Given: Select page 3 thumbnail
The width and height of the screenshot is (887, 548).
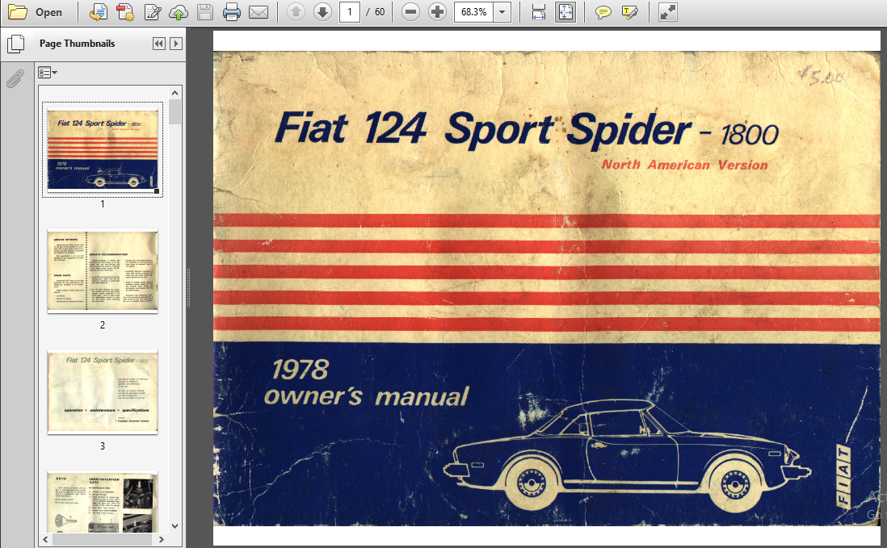Looking at the screenshot, I should pyautogui.click(x=103, y=391).
